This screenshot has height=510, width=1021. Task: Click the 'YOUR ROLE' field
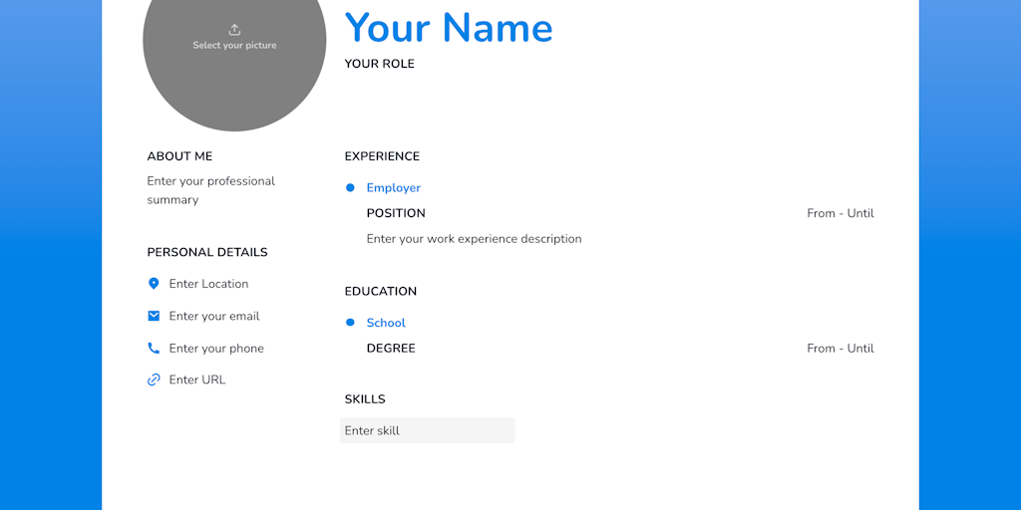(379, 64)
